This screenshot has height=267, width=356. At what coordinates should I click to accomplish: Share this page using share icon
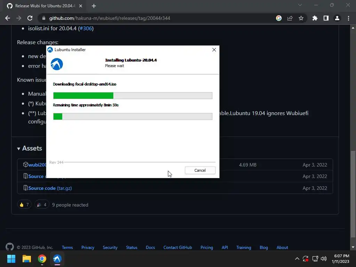point(290,18)
